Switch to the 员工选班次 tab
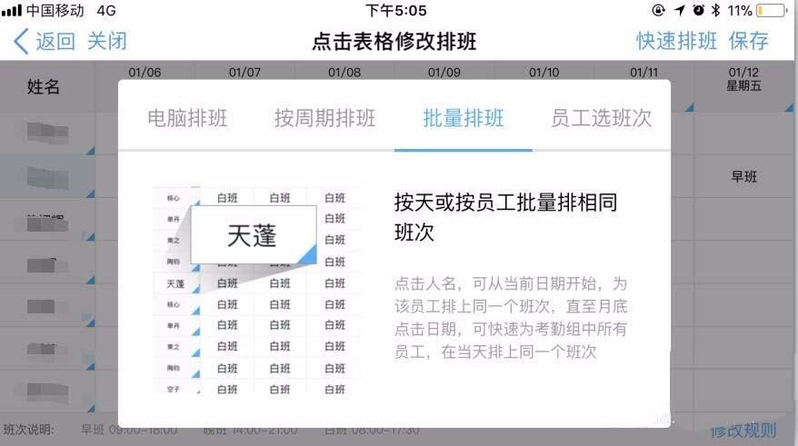 point(601,118)
